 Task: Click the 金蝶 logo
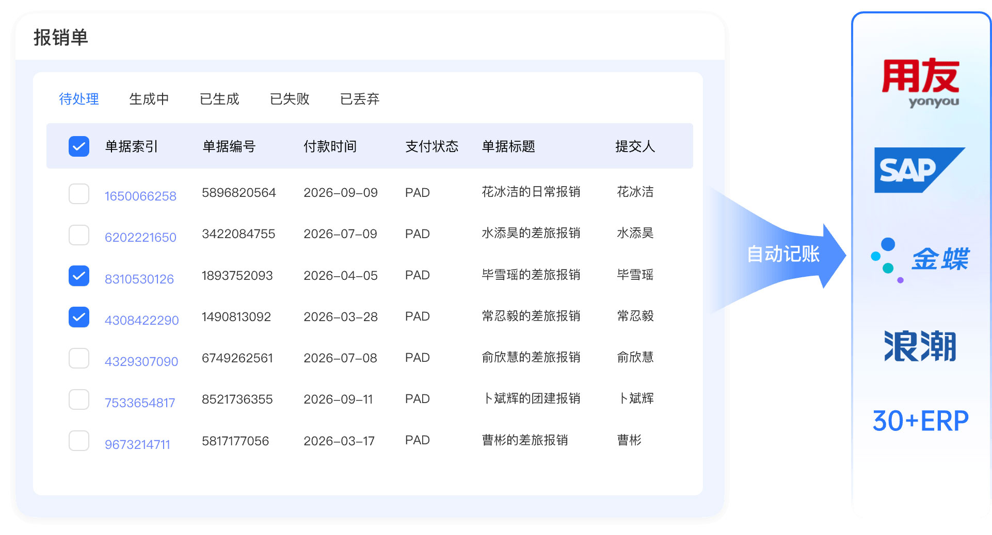[920, 259]
